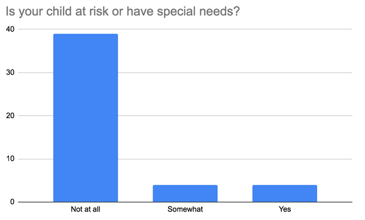Click the 'Somewhat' axis label

coord(185,209)
